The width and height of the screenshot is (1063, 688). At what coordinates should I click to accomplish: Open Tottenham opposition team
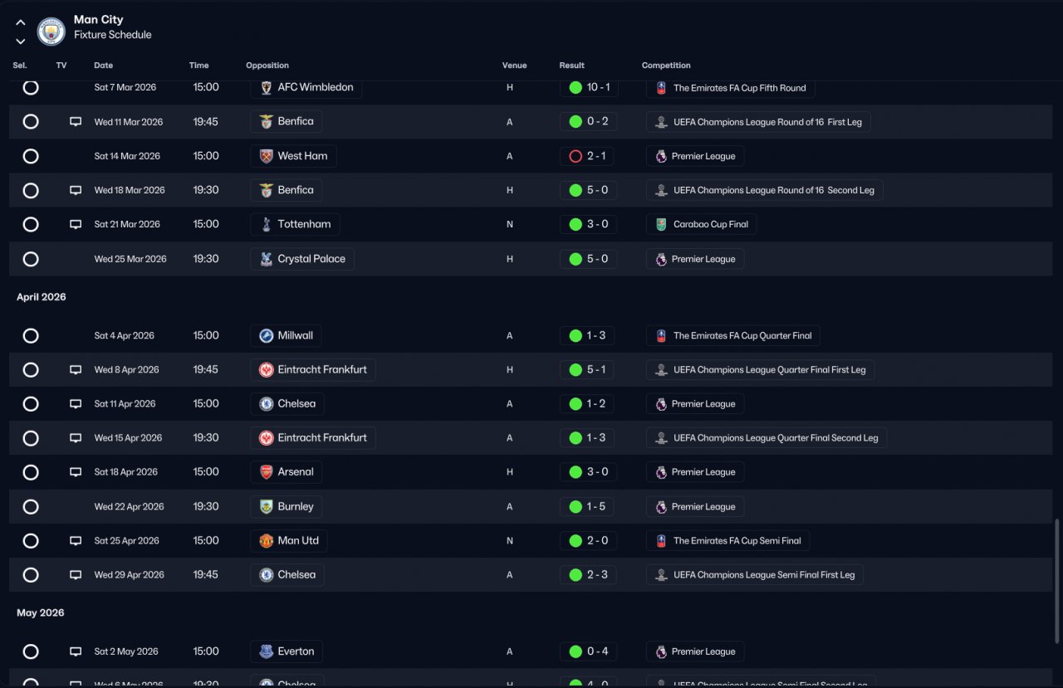[x=295, y=224]
